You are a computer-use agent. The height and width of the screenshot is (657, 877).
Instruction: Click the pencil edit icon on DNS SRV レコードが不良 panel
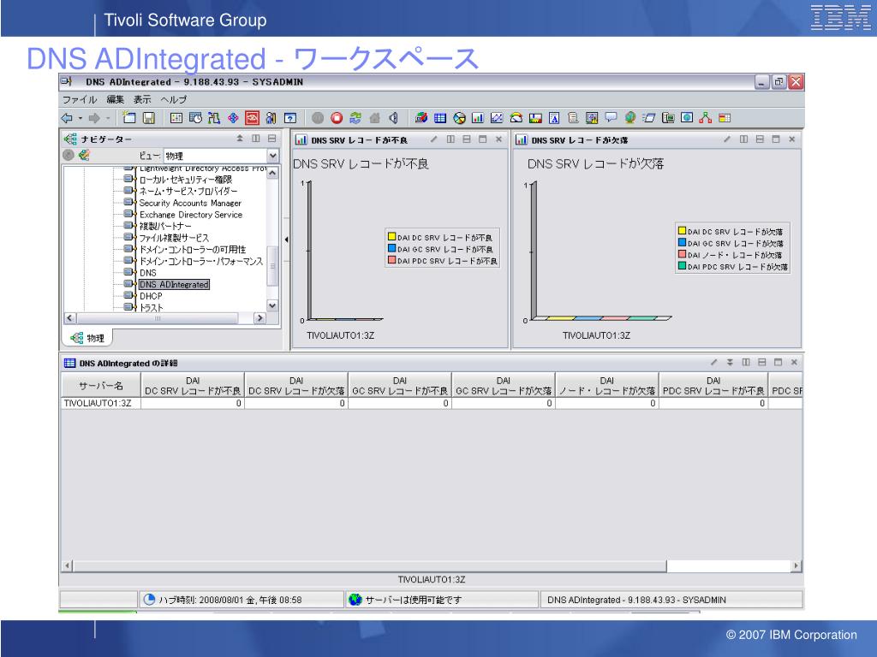point(433,139)
